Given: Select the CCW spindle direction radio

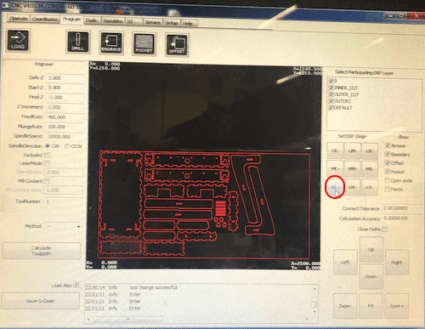Looking at the screenshot, I should pos(67,146).
